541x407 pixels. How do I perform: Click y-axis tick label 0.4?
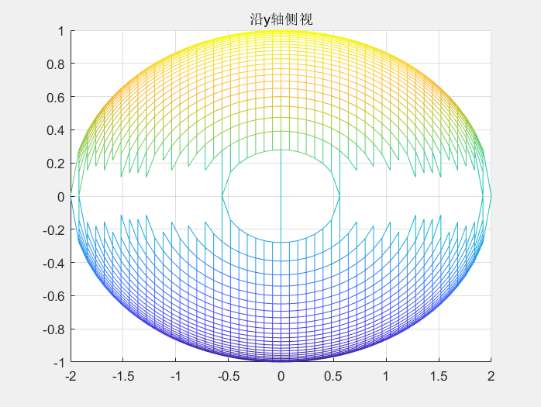56,130
